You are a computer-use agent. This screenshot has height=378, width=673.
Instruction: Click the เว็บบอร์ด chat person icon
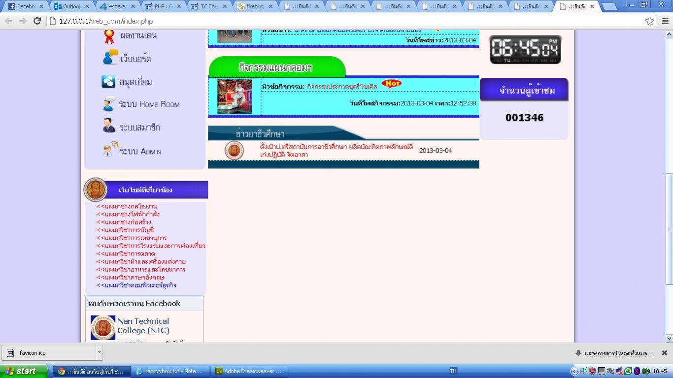[110, 58]
